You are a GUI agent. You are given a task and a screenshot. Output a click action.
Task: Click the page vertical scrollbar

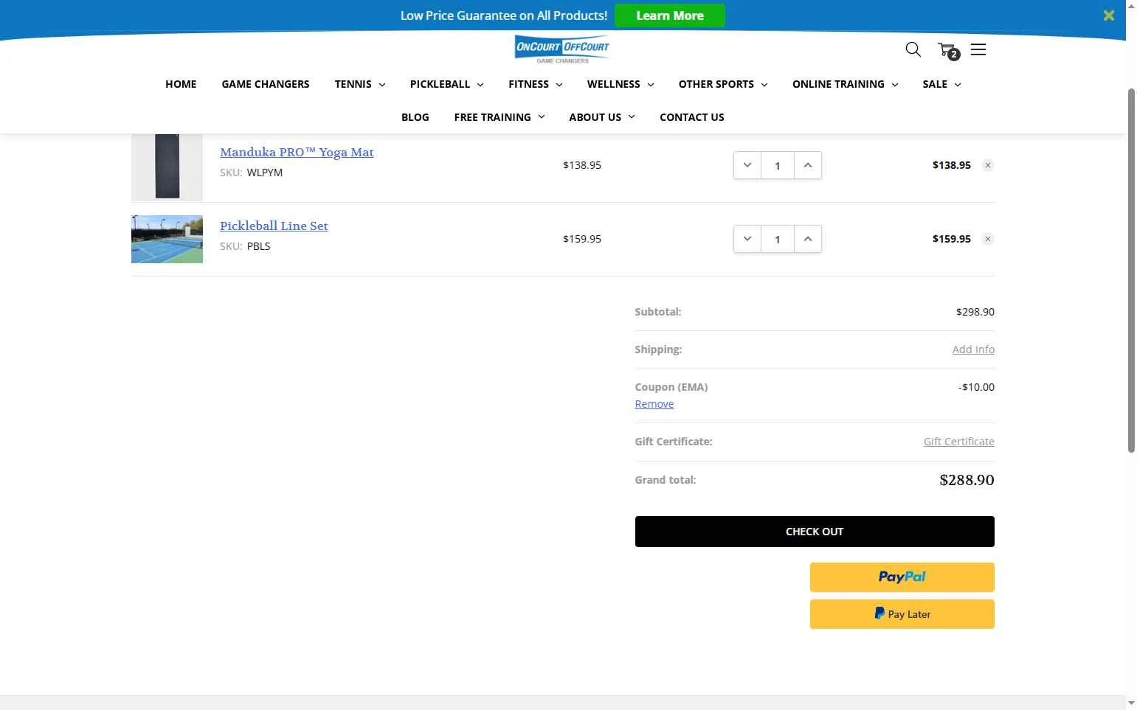coord(1131,271)
